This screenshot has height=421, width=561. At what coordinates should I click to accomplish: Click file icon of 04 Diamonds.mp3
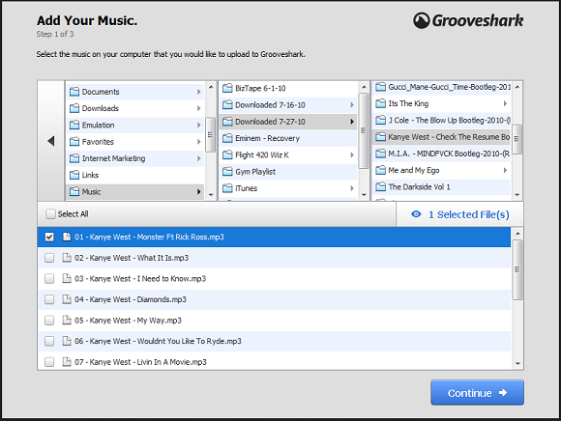click(67, 299)
